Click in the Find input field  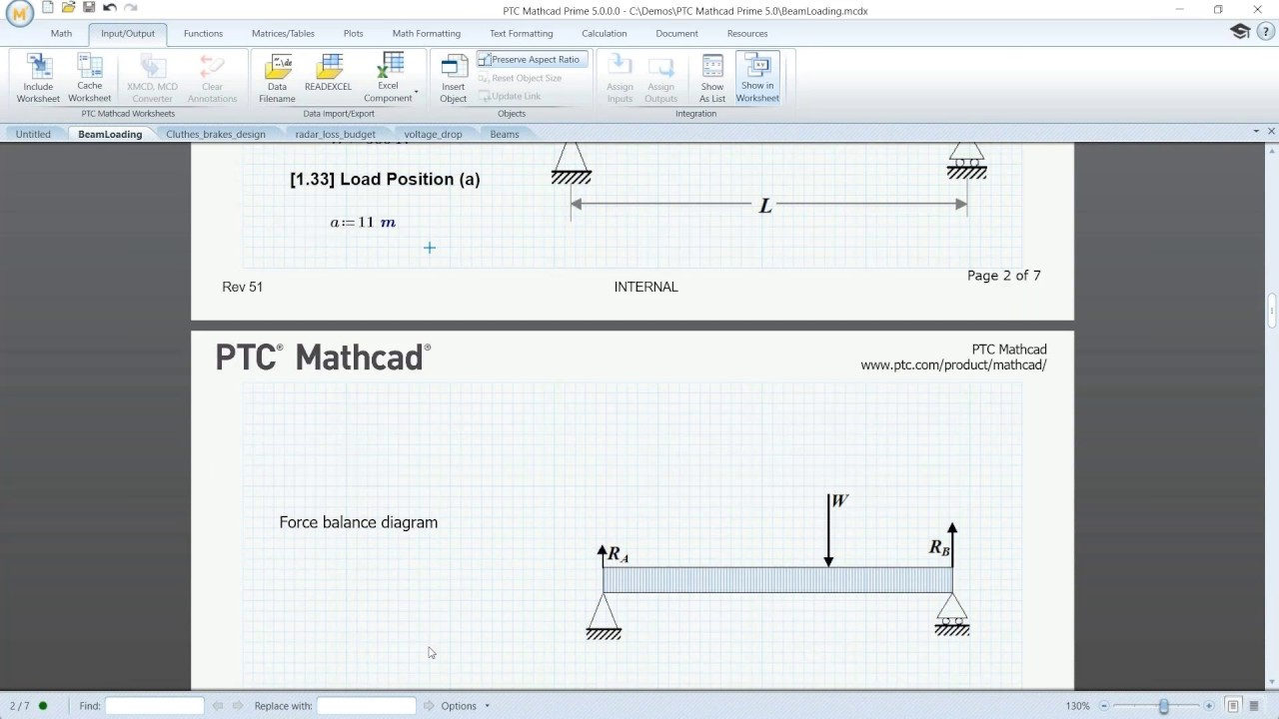coord(154,706)
